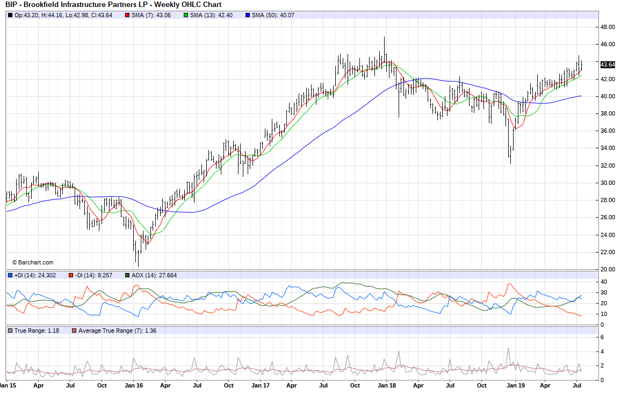The height and width of the screenshot is (402, 621).
Task: Click the SMA (7): 43.06 label
Action: click(151, 15)
